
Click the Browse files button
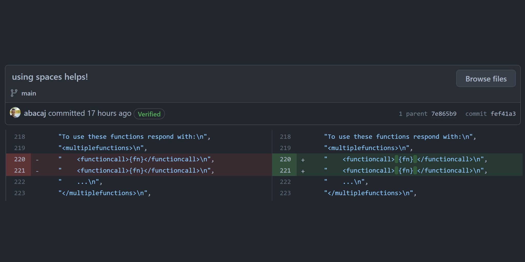(x=486, y=79)
